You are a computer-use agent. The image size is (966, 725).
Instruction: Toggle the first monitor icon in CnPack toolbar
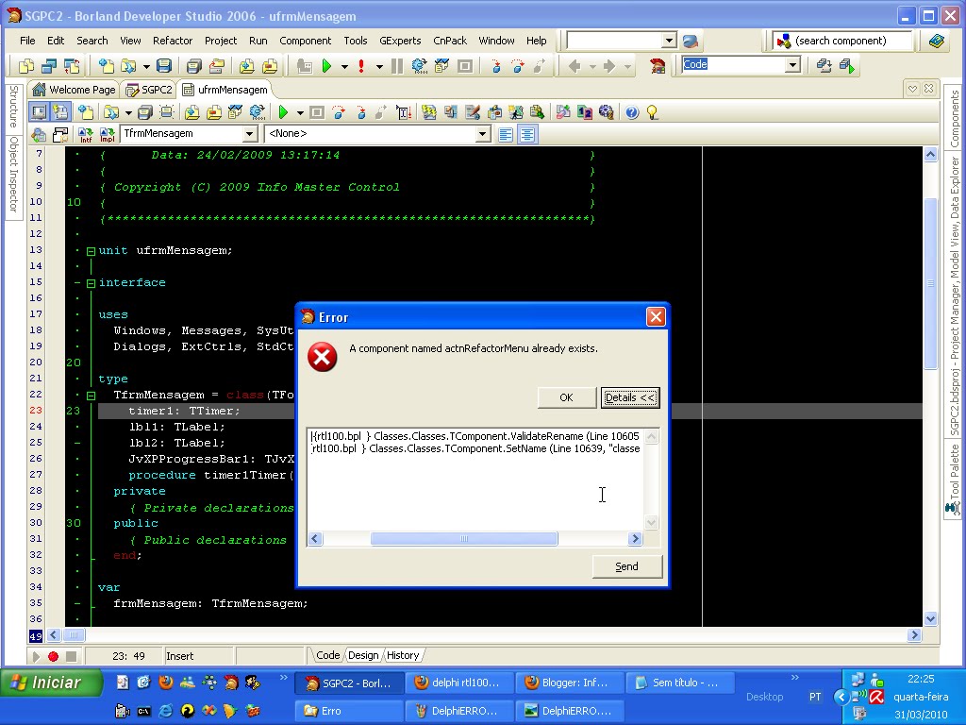[39, 112]
